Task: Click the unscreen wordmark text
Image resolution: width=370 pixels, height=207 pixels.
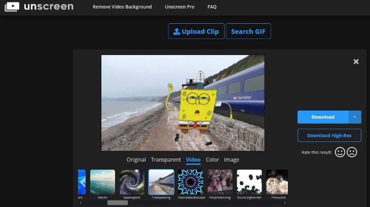Action: click(x=49, y=7)
